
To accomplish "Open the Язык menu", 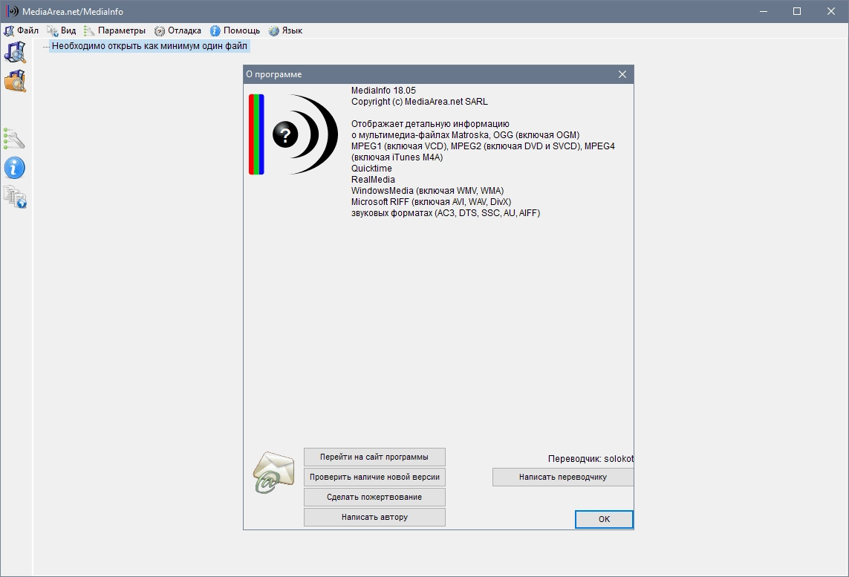I will (285, 30).
